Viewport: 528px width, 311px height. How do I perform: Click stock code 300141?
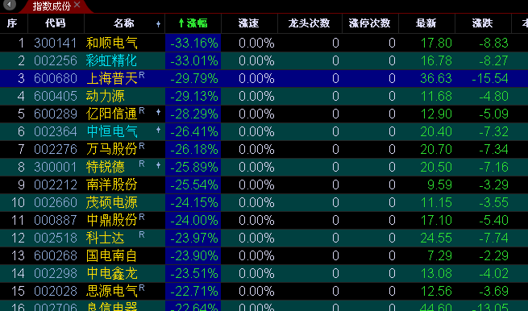[x=56, y=43]
